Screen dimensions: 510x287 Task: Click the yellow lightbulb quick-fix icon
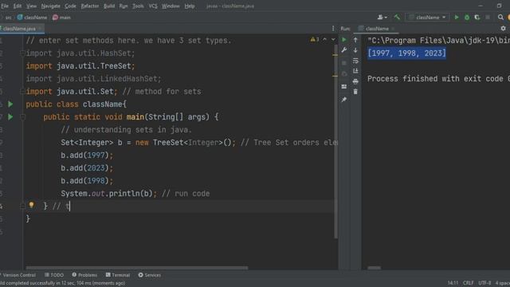pos(31,205)
